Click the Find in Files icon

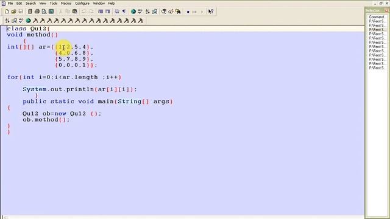pos(178,12)
